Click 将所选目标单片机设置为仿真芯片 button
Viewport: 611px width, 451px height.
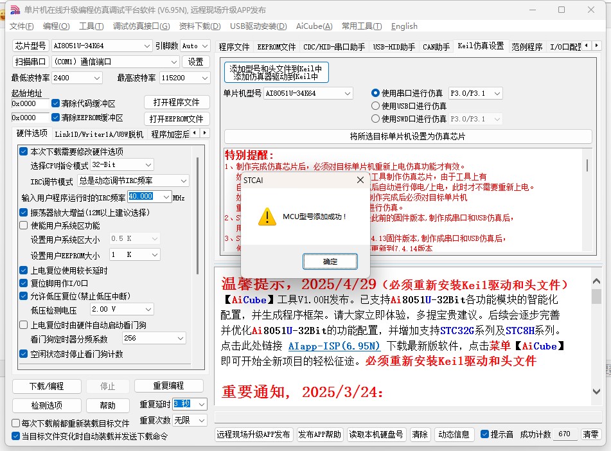point(407,136)
